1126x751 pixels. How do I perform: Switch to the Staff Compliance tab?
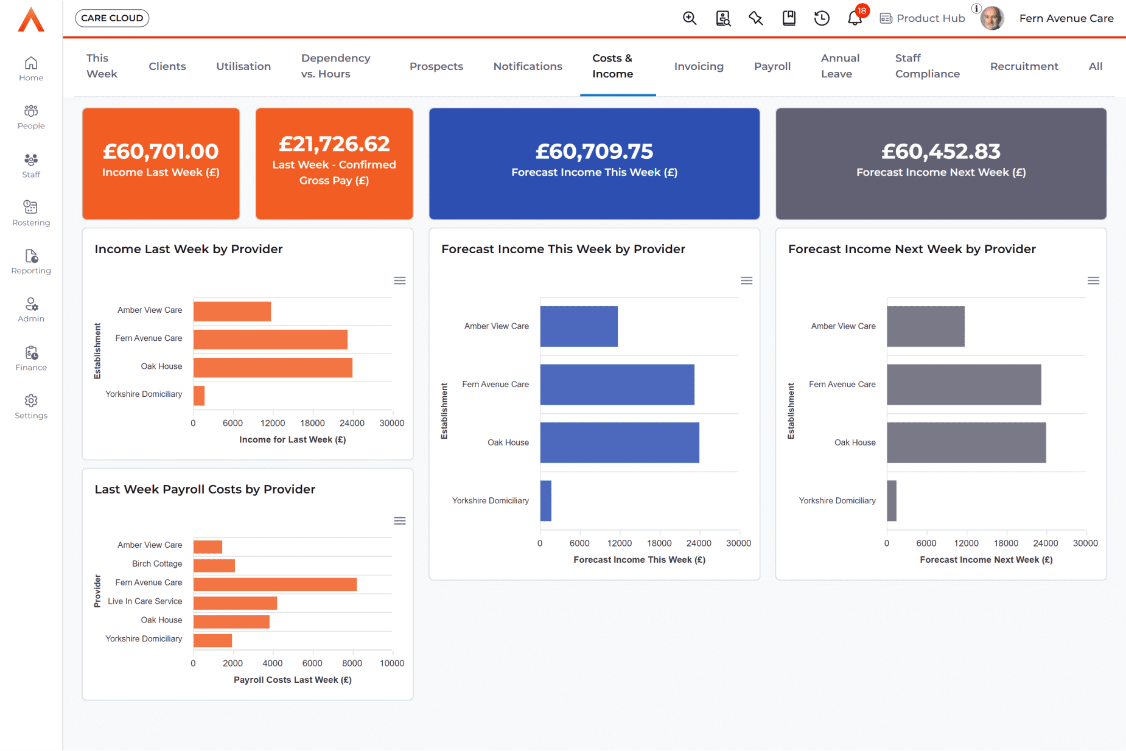pos(927,66)
